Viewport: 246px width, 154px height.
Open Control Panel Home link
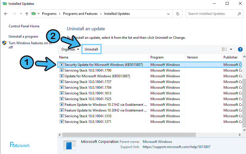24,26
